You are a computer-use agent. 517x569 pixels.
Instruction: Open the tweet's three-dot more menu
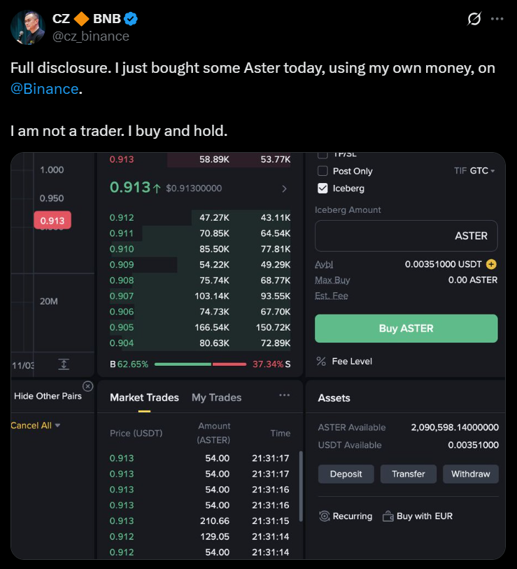pyautogui.click(x=497, y=19)
